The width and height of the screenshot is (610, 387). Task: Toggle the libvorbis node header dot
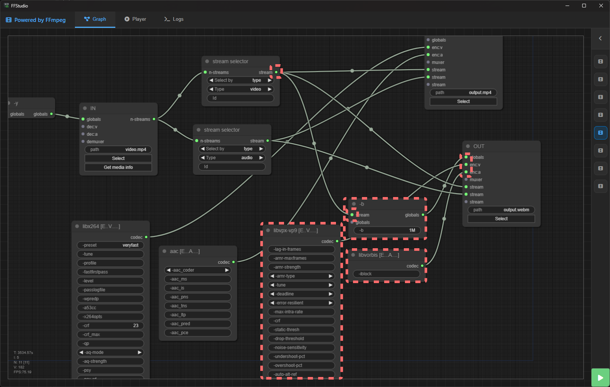[353, 255]
